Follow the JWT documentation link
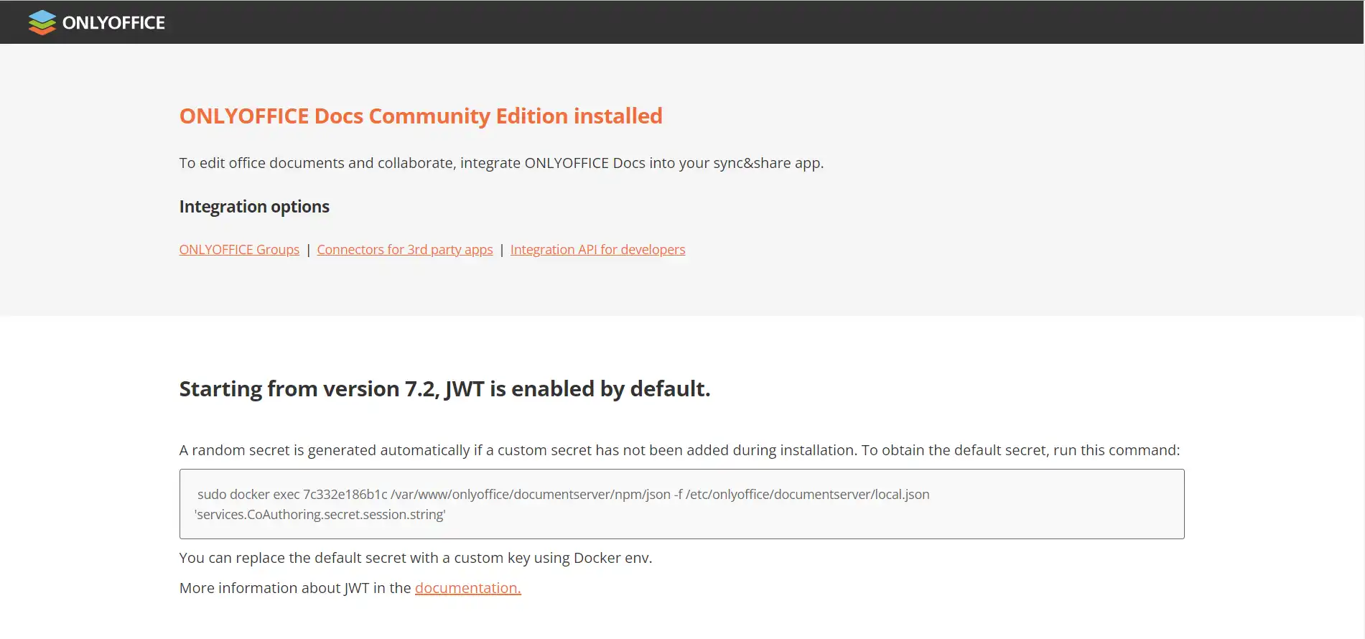Viewport: 1365px width, 639px height. click(x=468, y=588)
